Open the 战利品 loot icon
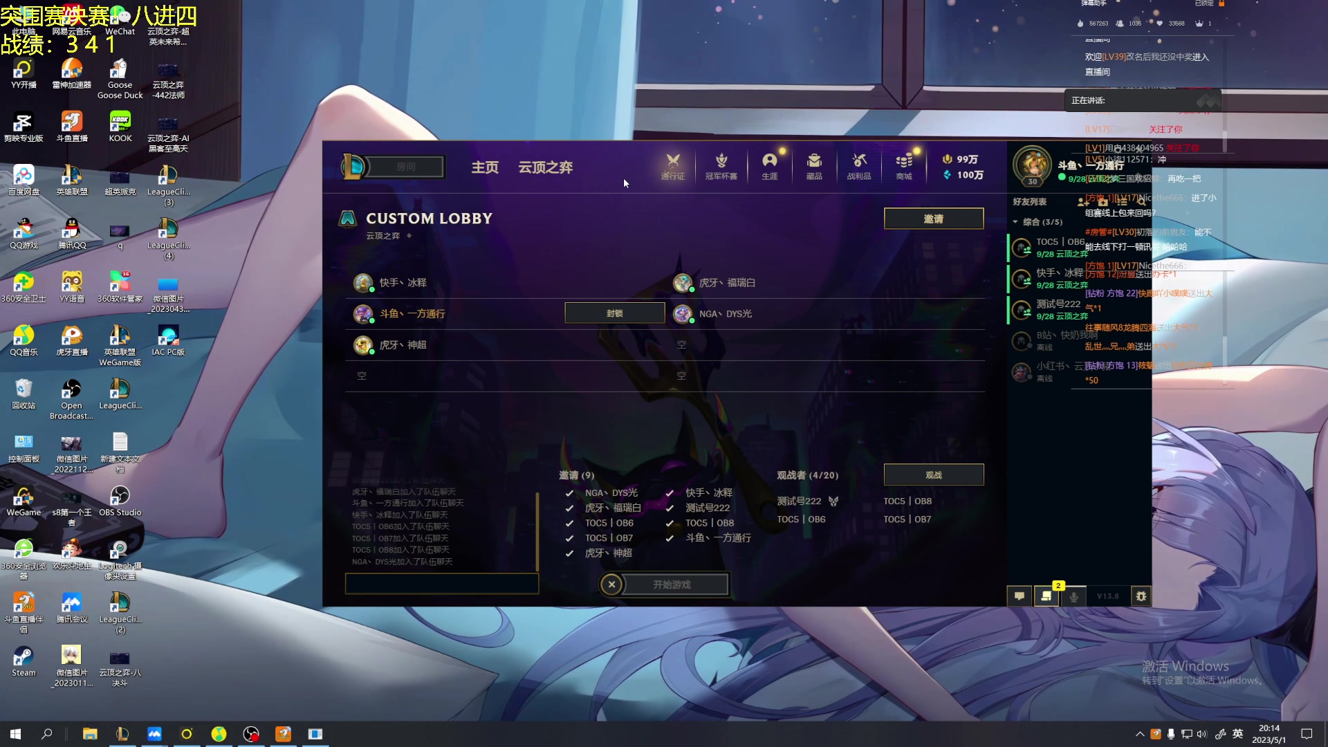The width and height of the screenshot is (1328, 747). [859, 166]
